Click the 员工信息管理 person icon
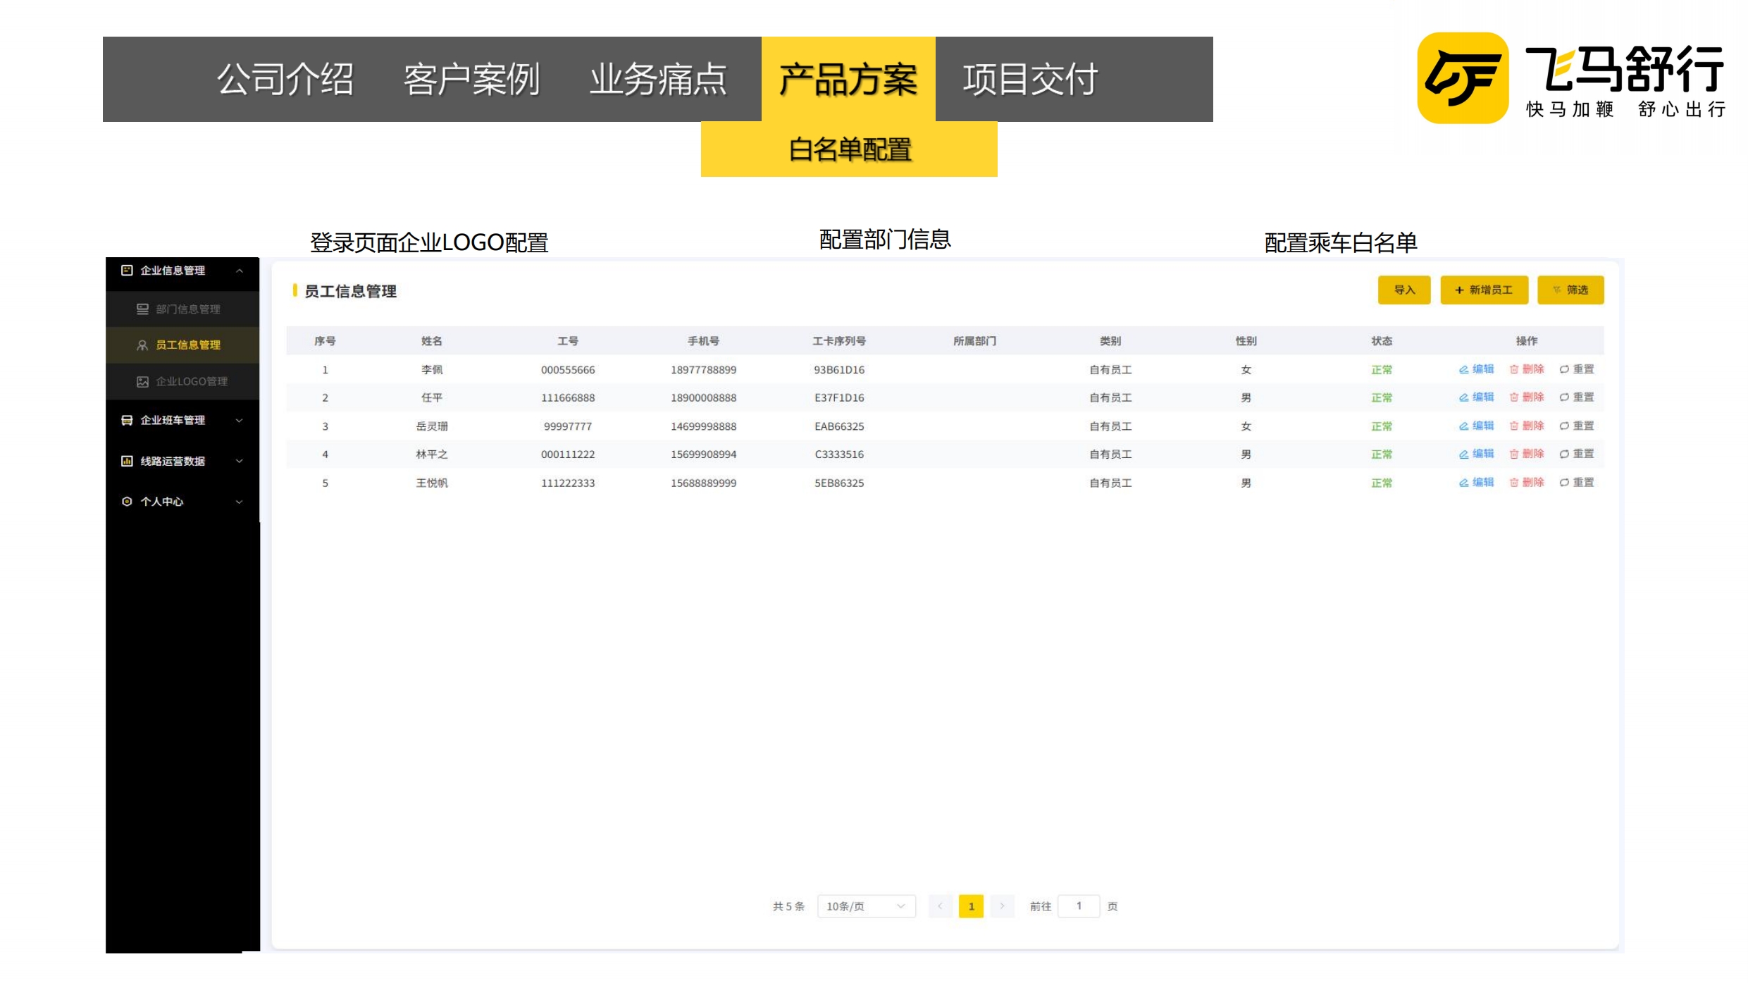Image resolution: width=1748 pixels, height=983 pixels. click(x=142, y=345)
